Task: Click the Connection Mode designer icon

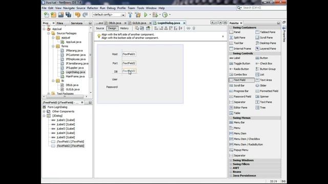Action: (142, 28)
